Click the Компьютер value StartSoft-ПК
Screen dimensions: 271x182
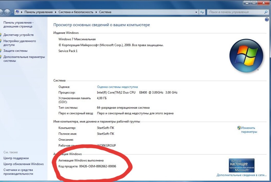[106, 128]
